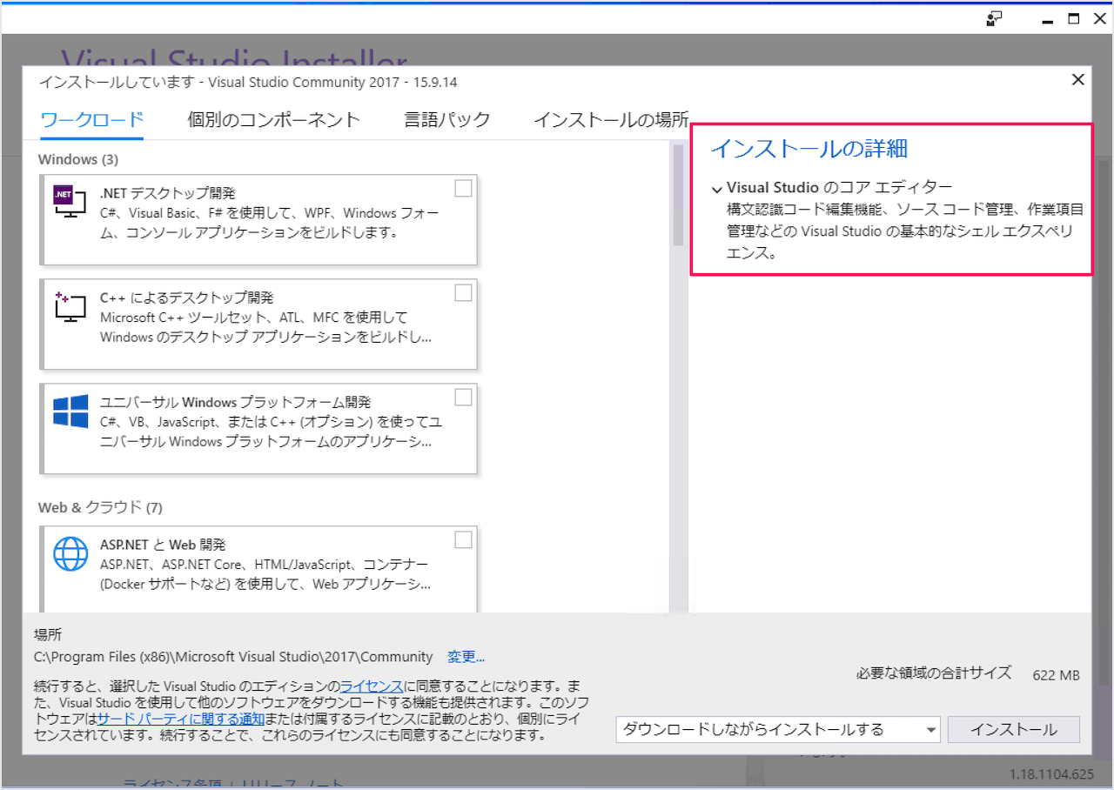The height and width of the screenshot is (790, 1114).
Task: Enable ユニバーサル Windows プラットフォーム開発 checkbox
Action: (x=464, y=397)
